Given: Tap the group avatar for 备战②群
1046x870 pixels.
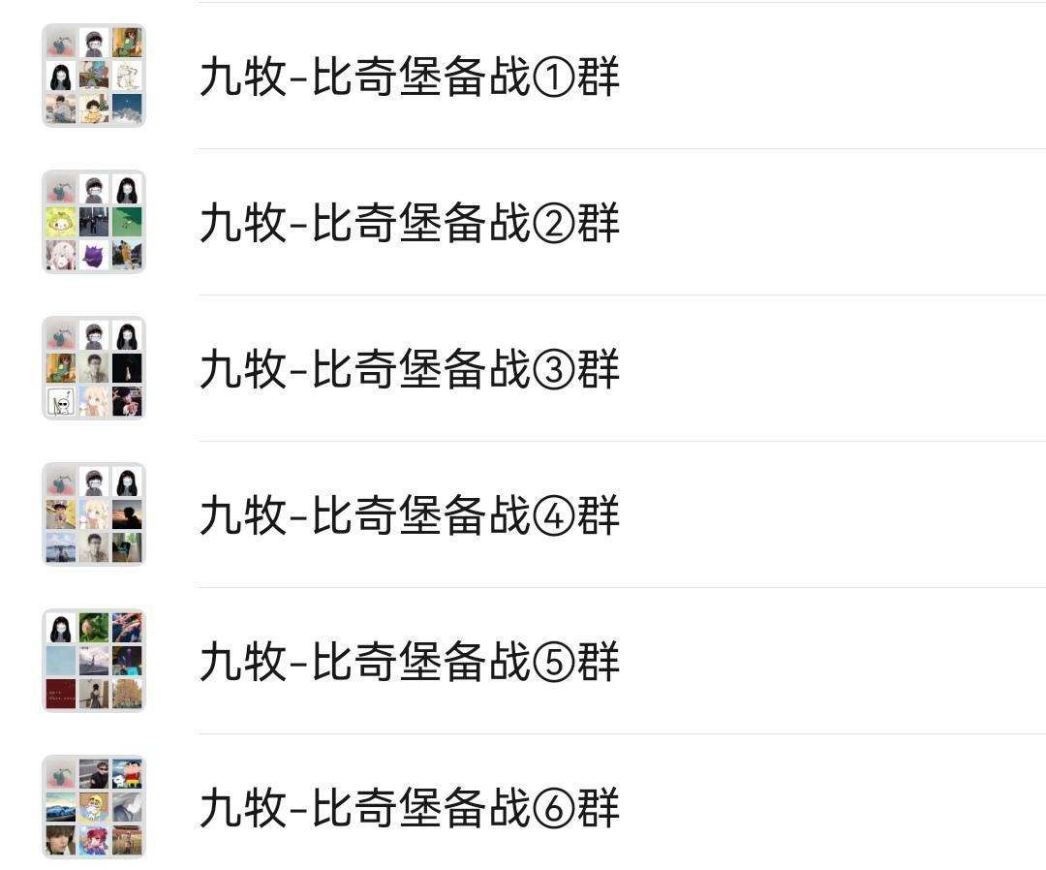Looking at the screenshot, I should pos(93,222).
